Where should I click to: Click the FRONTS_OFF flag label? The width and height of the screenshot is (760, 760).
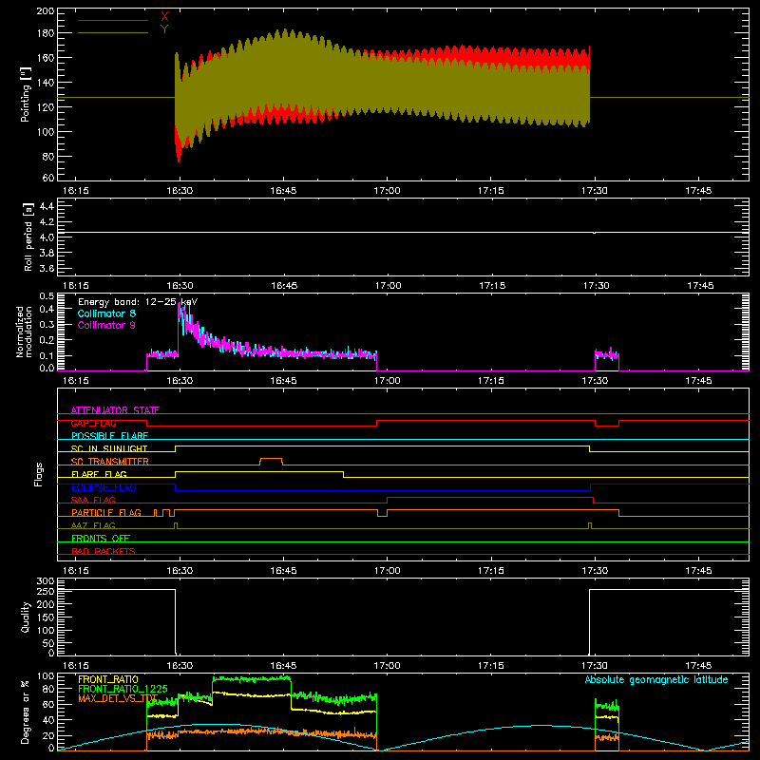pos(101,539)
